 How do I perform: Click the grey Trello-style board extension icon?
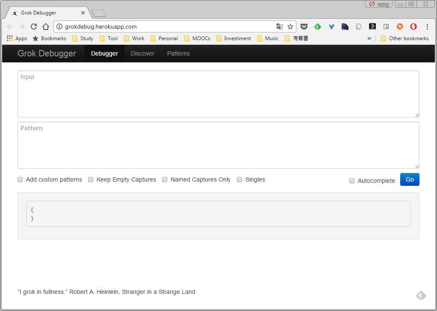[386, 26]
